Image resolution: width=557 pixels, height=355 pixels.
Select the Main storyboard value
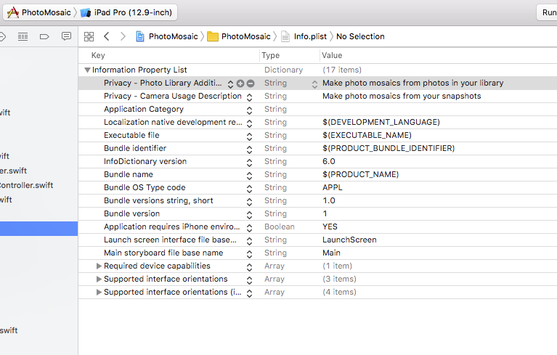(331, 253)
